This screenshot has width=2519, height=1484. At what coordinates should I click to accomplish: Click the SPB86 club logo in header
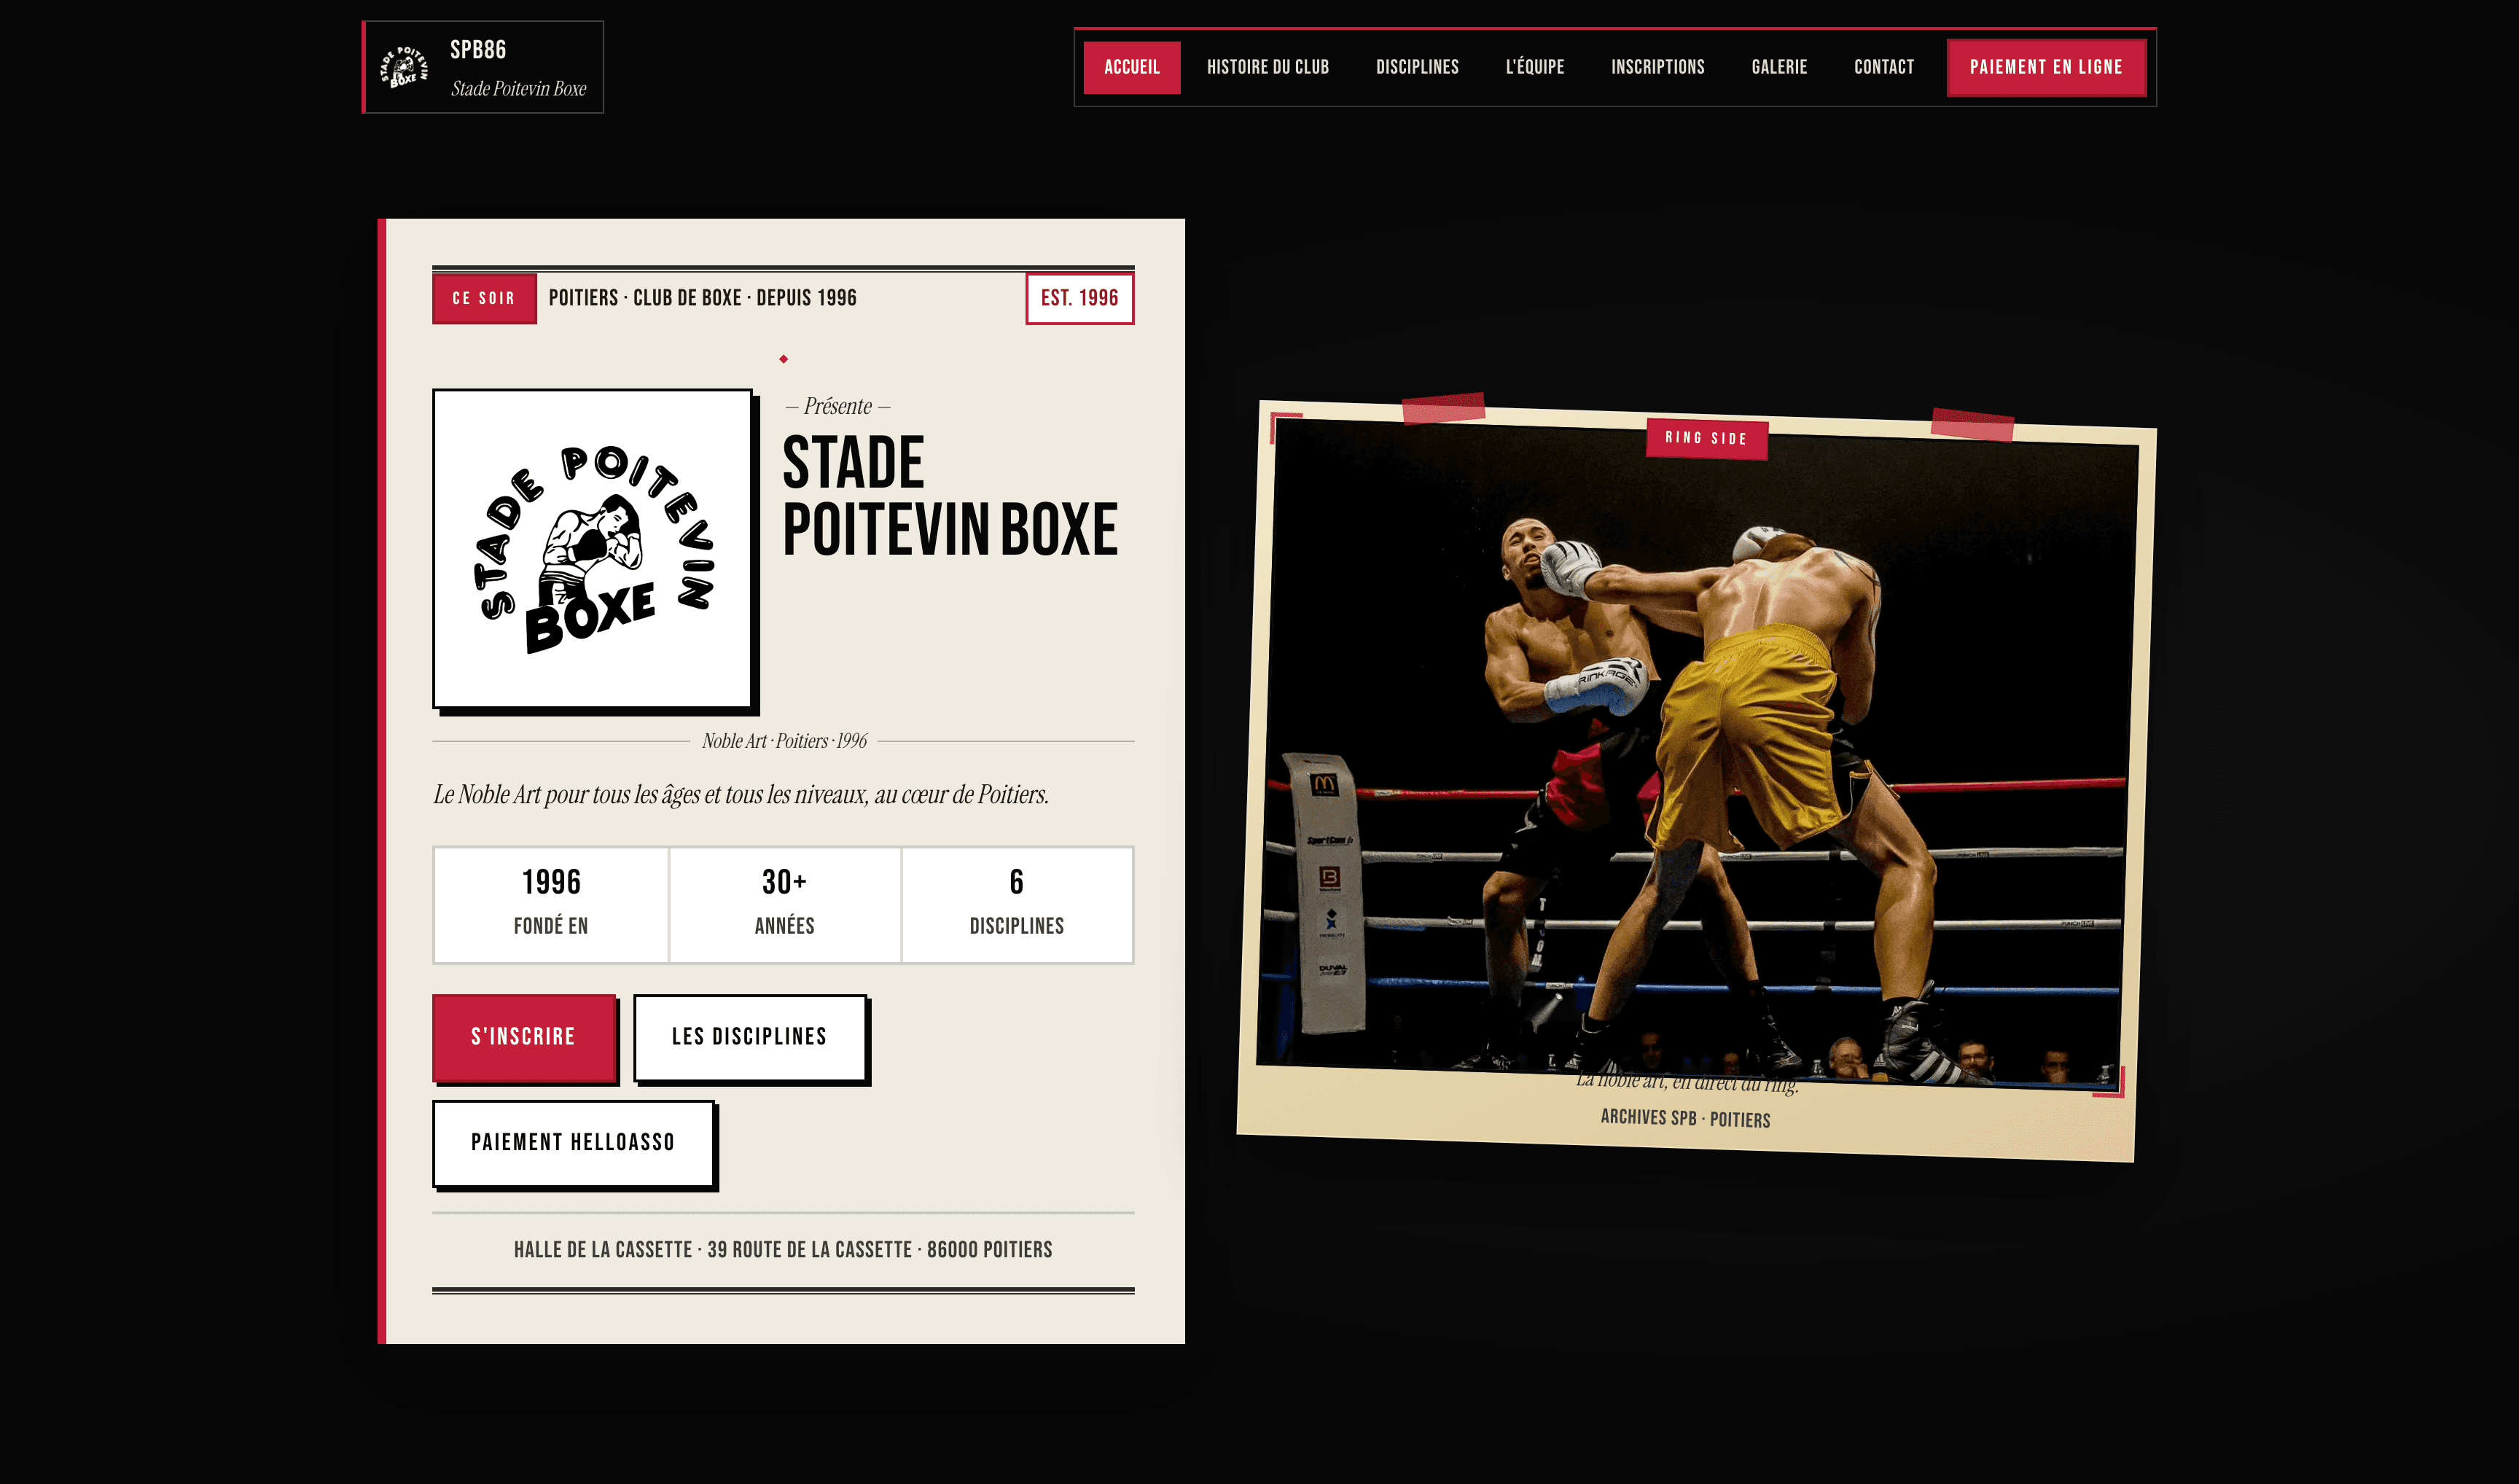pos(404,67)
